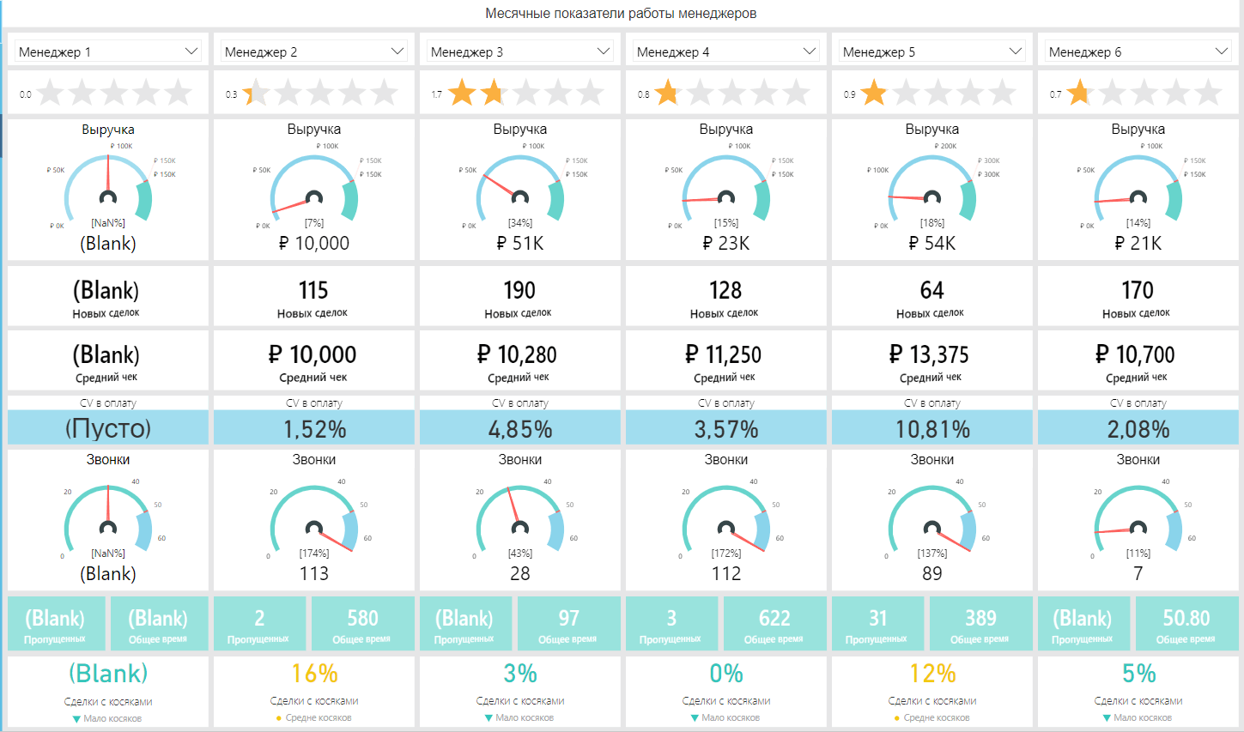
Task: Click the 580 Общее время tile
Action: coord(362,623)
